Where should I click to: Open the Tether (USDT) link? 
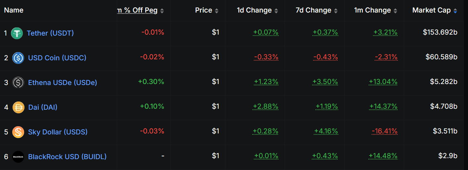click(x=50, y=33)
